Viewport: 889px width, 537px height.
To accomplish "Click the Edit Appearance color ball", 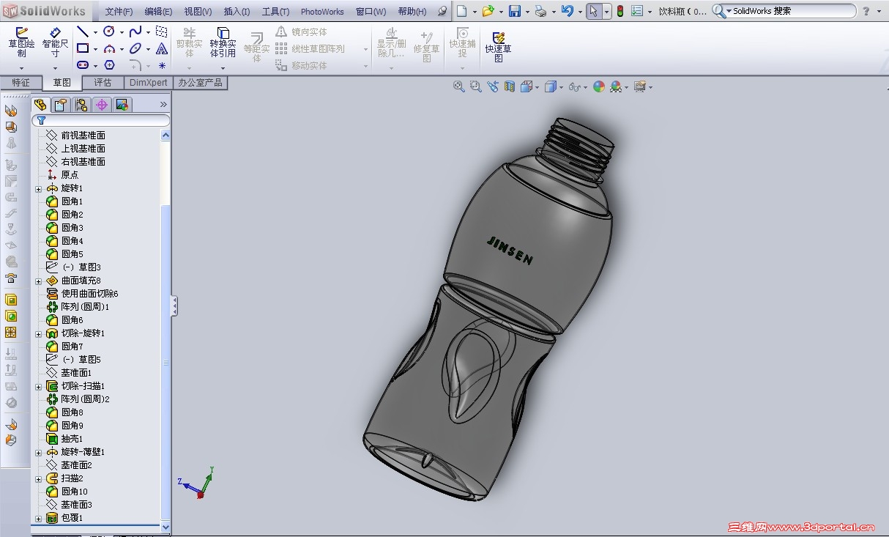I will [599, 86].
